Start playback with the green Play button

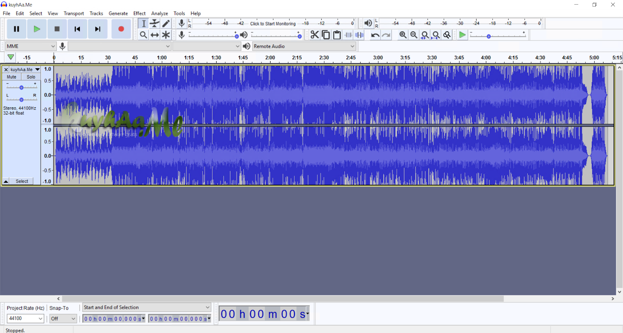tap(37, 29)
